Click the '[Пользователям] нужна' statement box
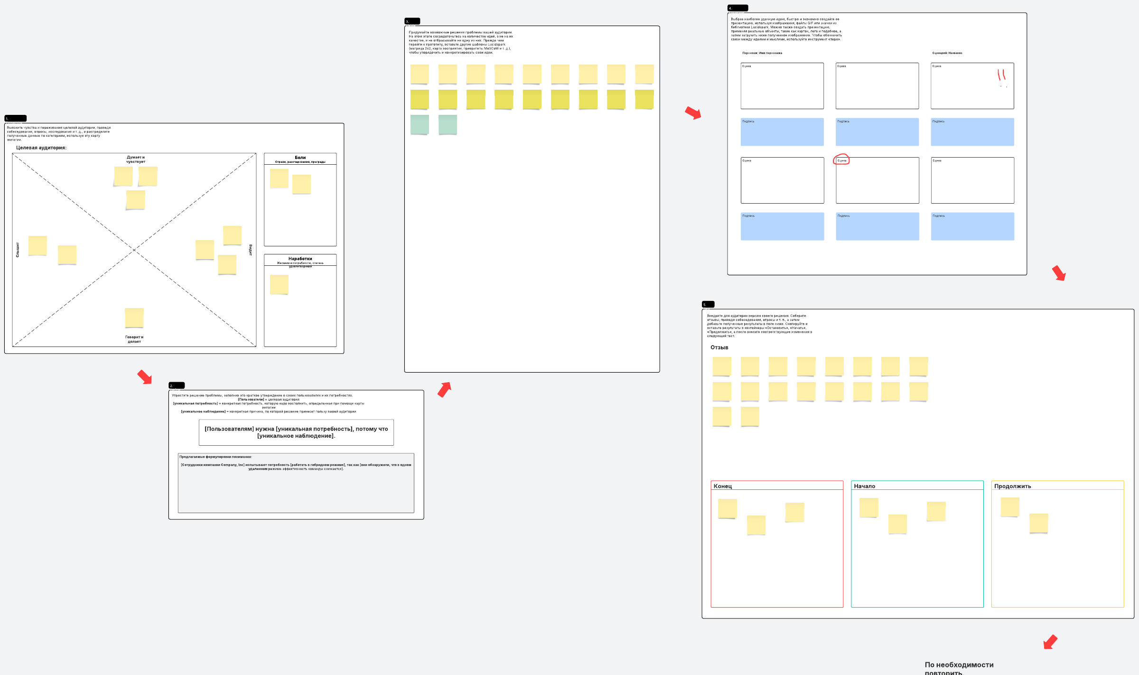Image resolution: width=1139 pixels, height=675 pixels. (296, 432)
